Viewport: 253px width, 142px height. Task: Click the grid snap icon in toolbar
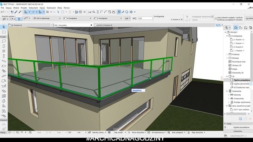(47, 12)
